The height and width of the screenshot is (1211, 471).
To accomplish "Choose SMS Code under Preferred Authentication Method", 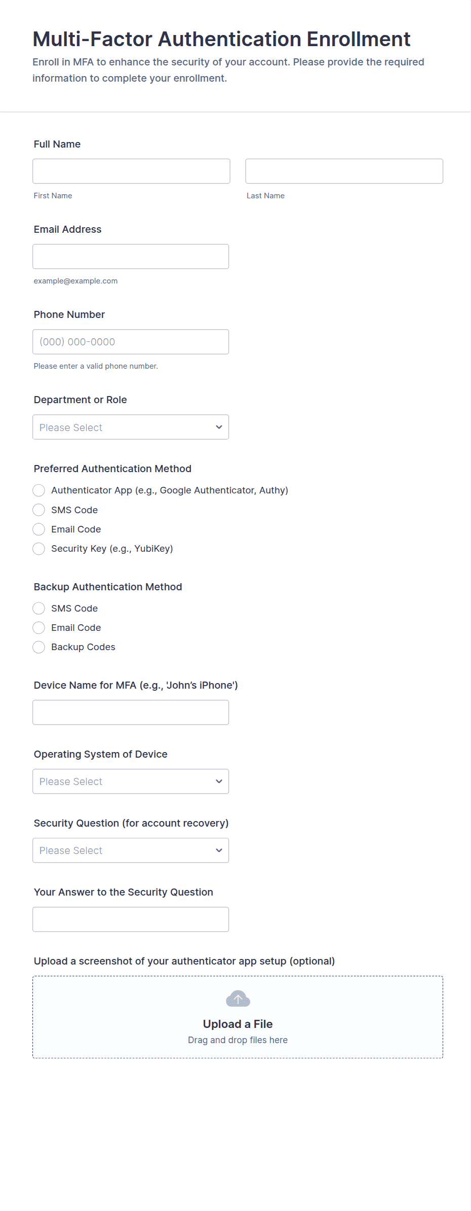I will tap(39, 510).
